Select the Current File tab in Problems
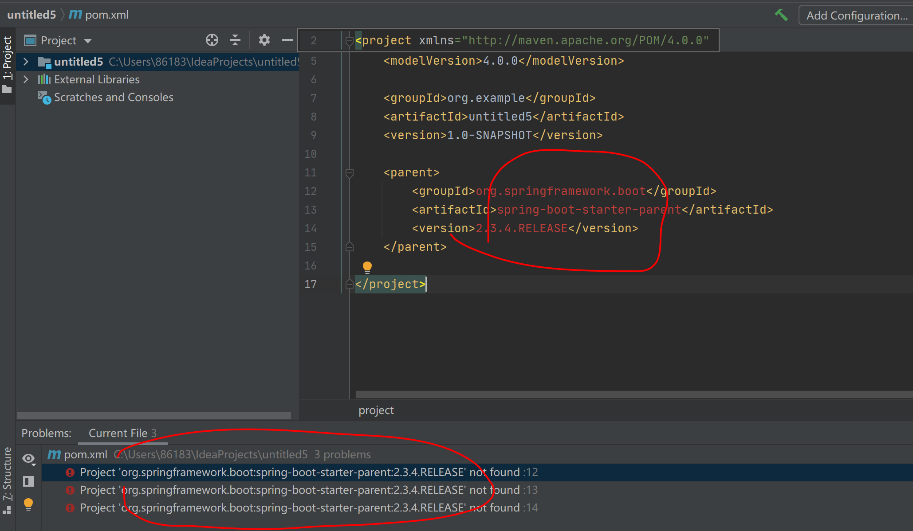The width and height of the screenshot is (913, 531). click(x=122, y=433)
